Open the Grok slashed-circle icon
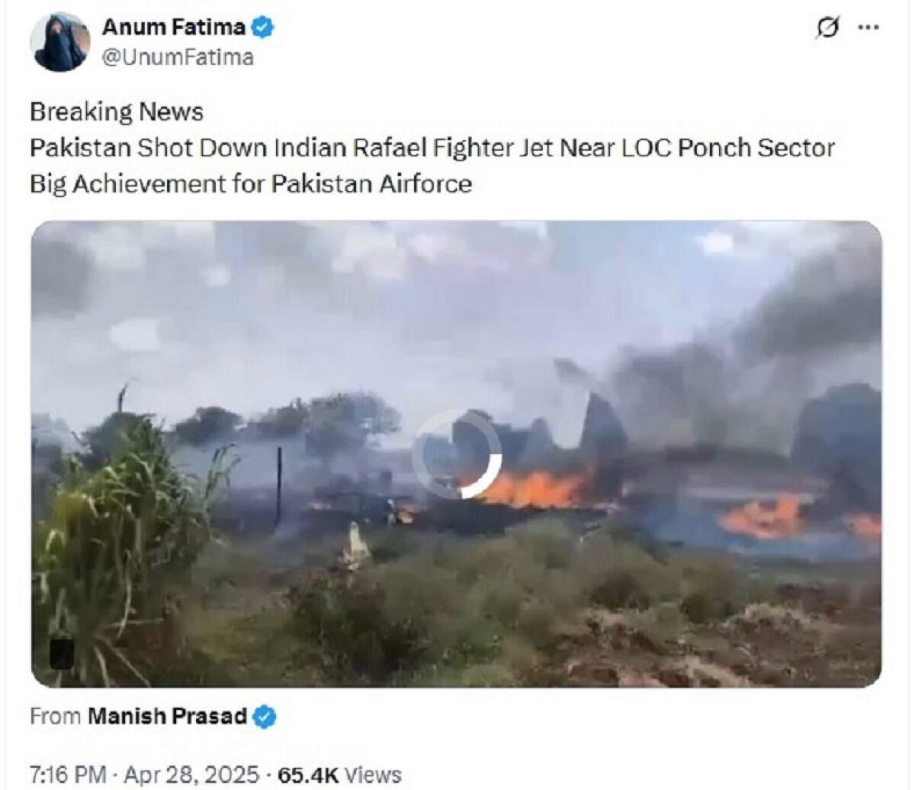Viewport: 915px width, 790px height. [827, 27]
